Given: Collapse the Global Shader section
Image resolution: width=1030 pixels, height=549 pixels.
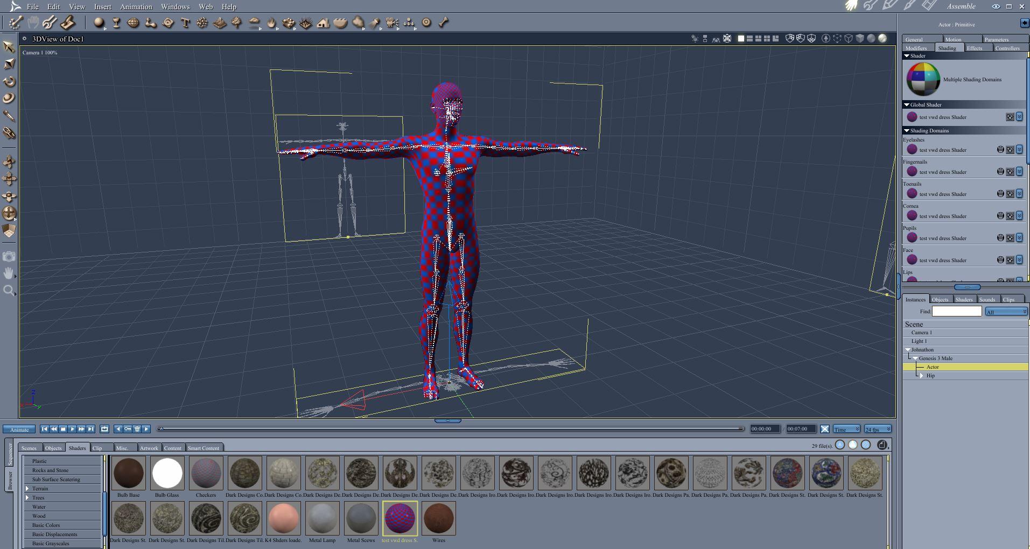Looking at the screenshot, I should (x=907, y=105).
